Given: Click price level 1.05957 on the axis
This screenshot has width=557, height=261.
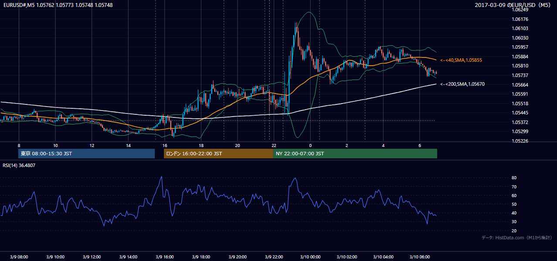Looking at the screenshot, I should click(x=520, y=47).
